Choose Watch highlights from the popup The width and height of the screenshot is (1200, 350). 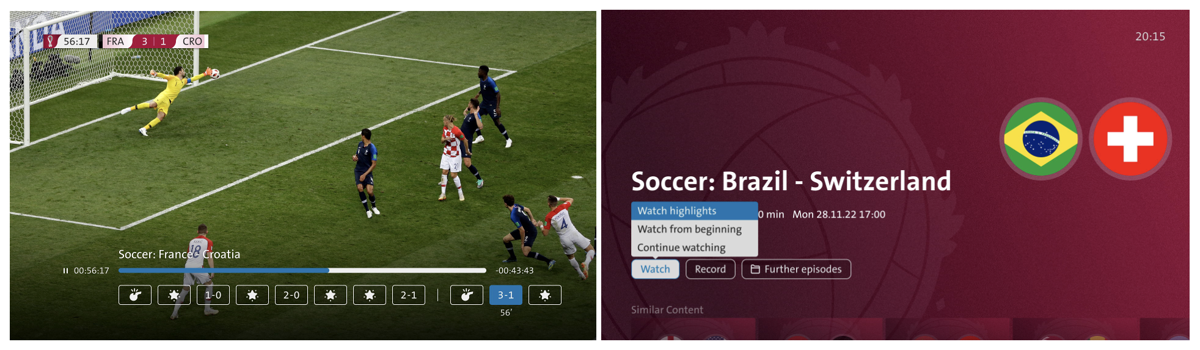[695, 211]
